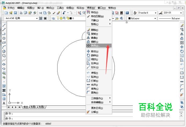
Task: Select the Circle tool in draw toolbar
Action: click(x=4, y=51)
